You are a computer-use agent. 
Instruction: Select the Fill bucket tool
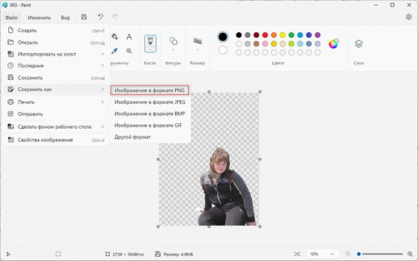(x=115, y=36)
